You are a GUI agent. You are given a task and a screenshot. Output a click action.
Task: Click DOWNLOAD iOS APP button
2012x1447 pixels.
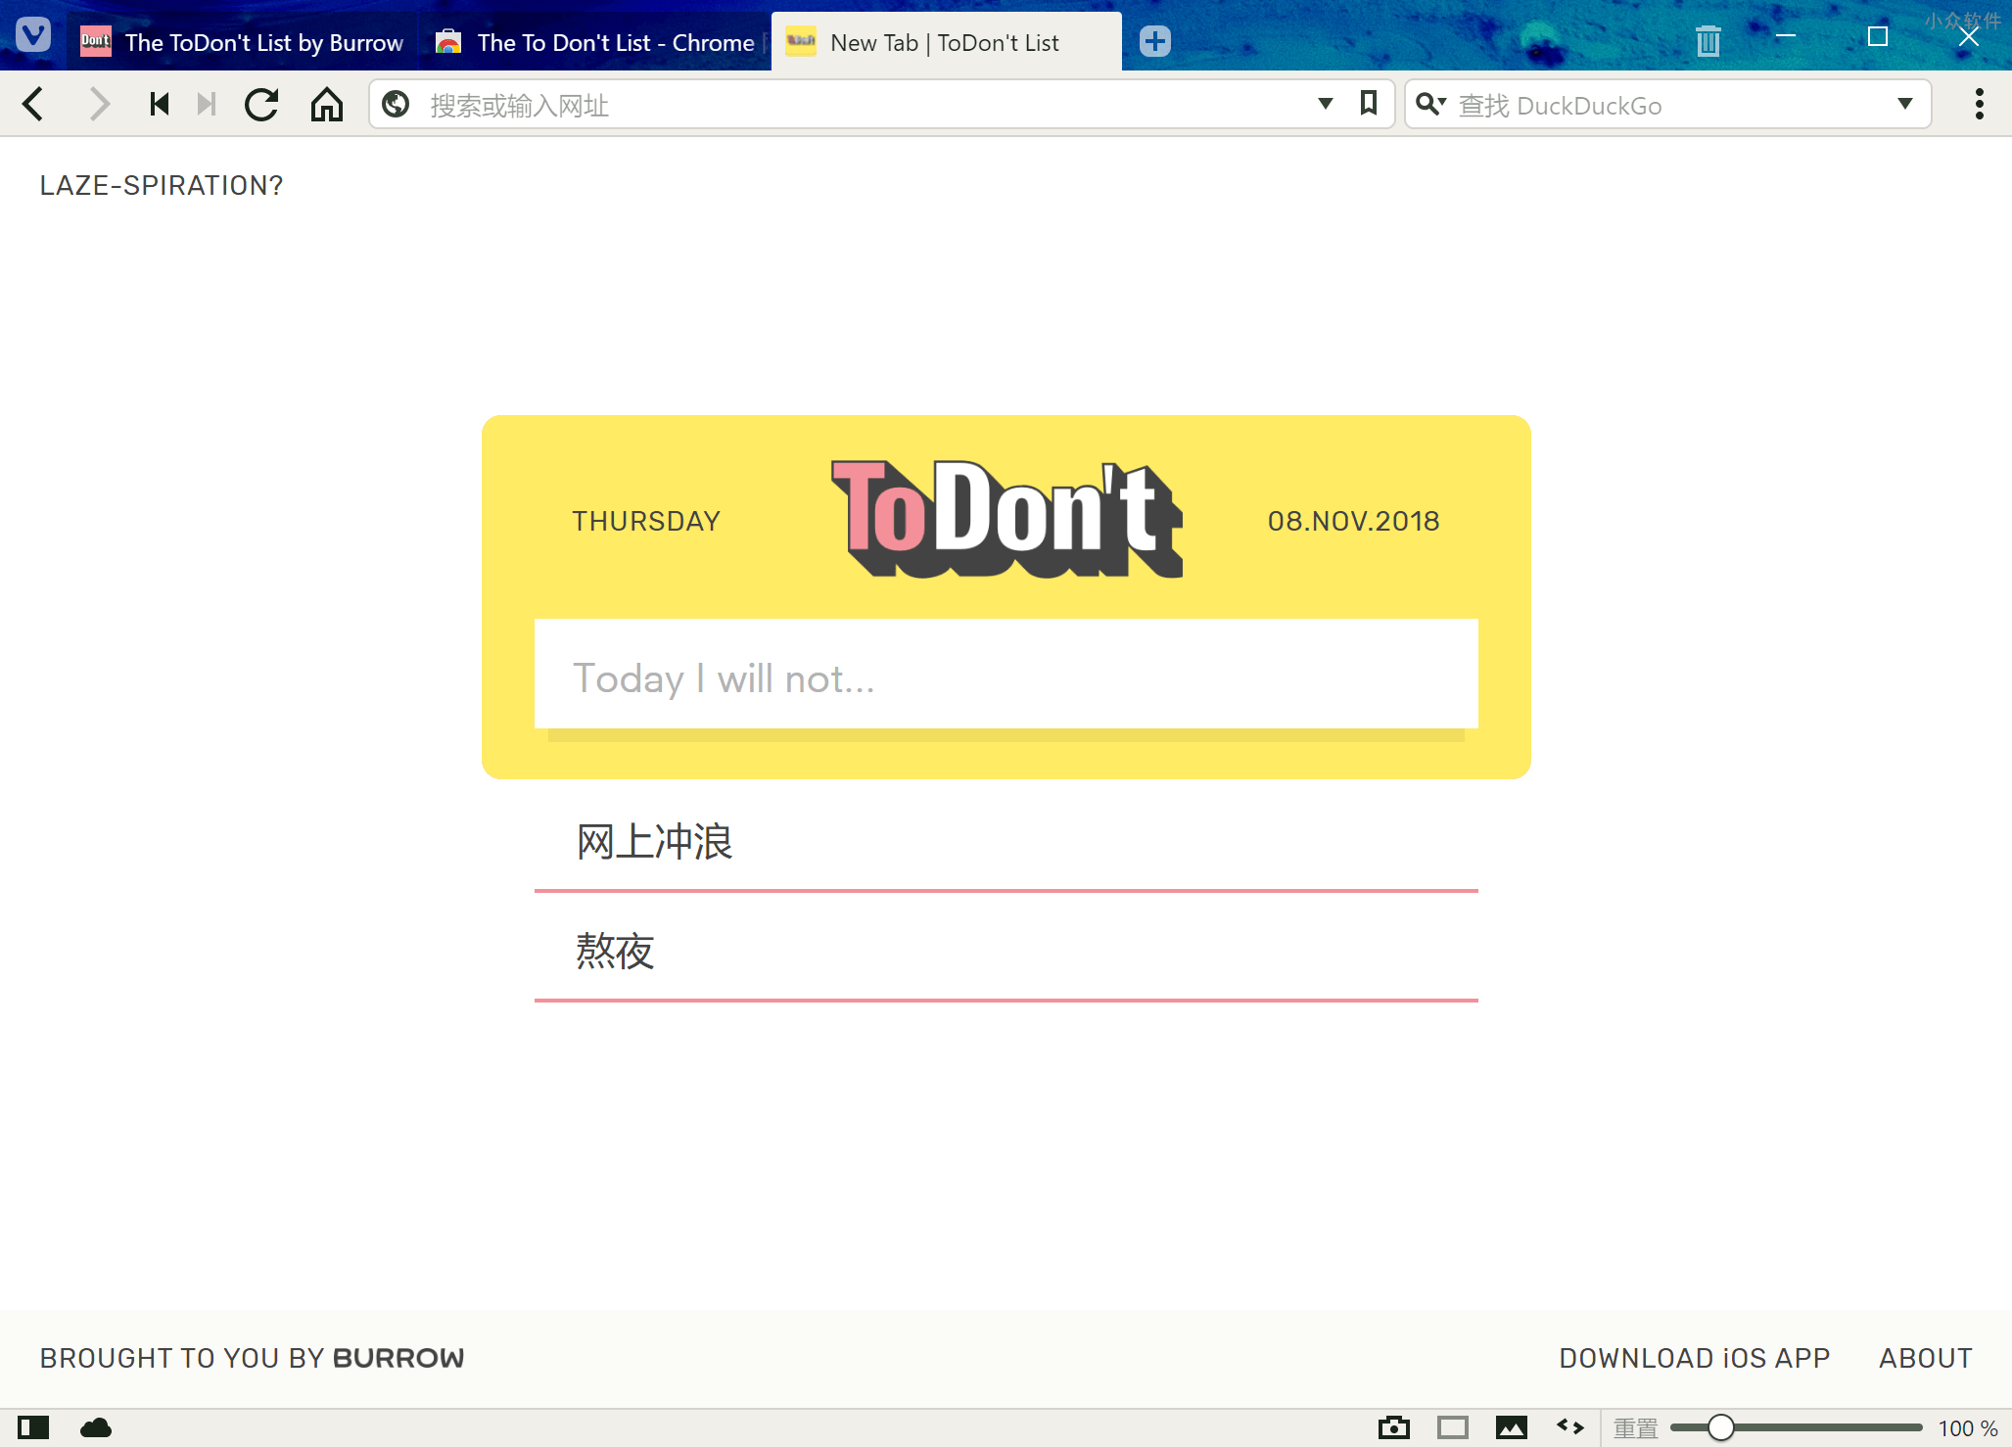coord(1694,1356)
